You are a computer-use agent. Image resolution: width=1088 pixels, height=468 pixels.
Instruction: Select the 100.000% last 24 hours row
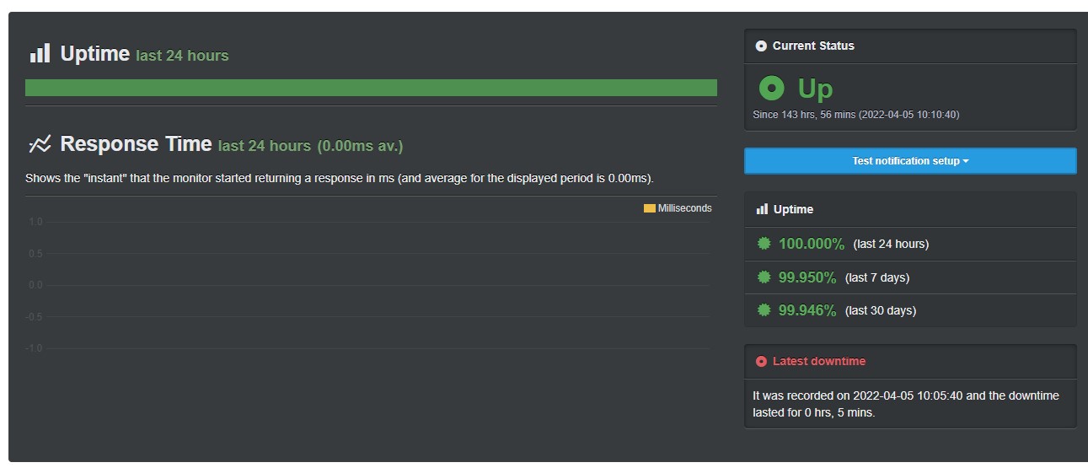910,244
